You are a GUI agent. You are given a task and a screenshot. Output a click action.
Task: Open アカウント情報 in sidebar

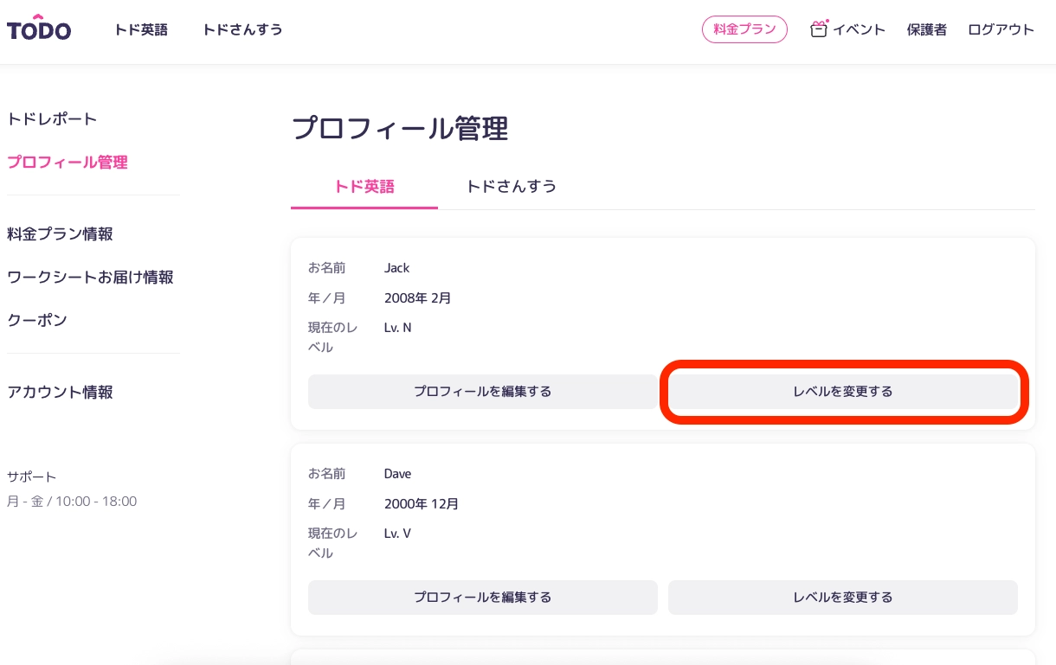60,392
